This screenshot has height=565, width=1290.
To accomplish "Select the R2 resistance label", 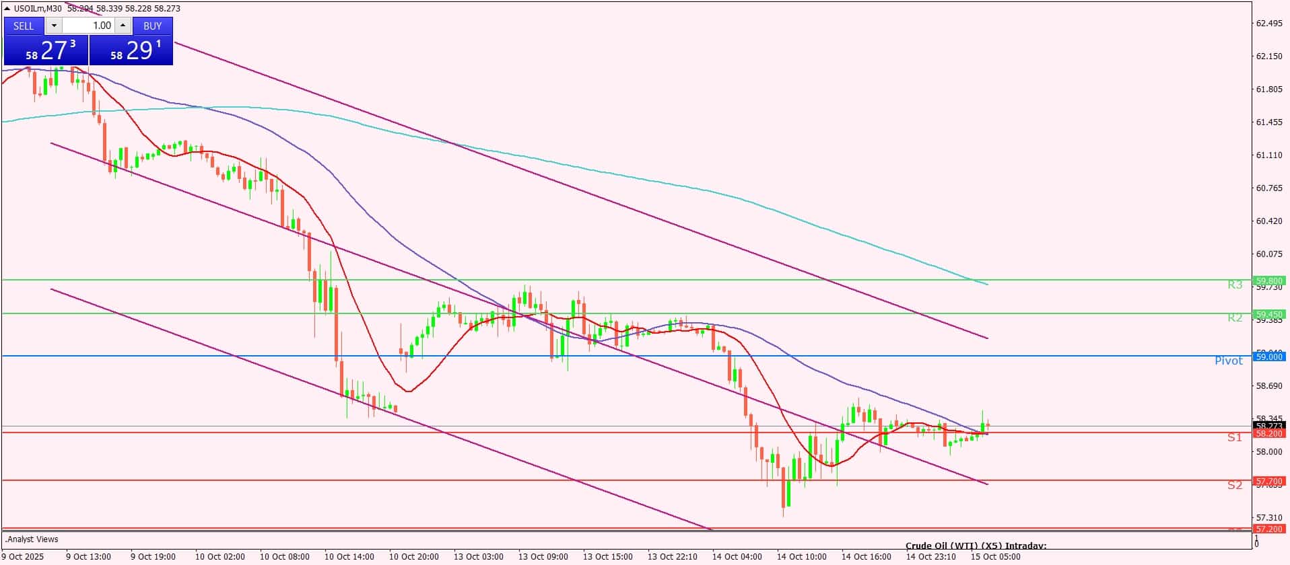I will (x=1235, y=317).
